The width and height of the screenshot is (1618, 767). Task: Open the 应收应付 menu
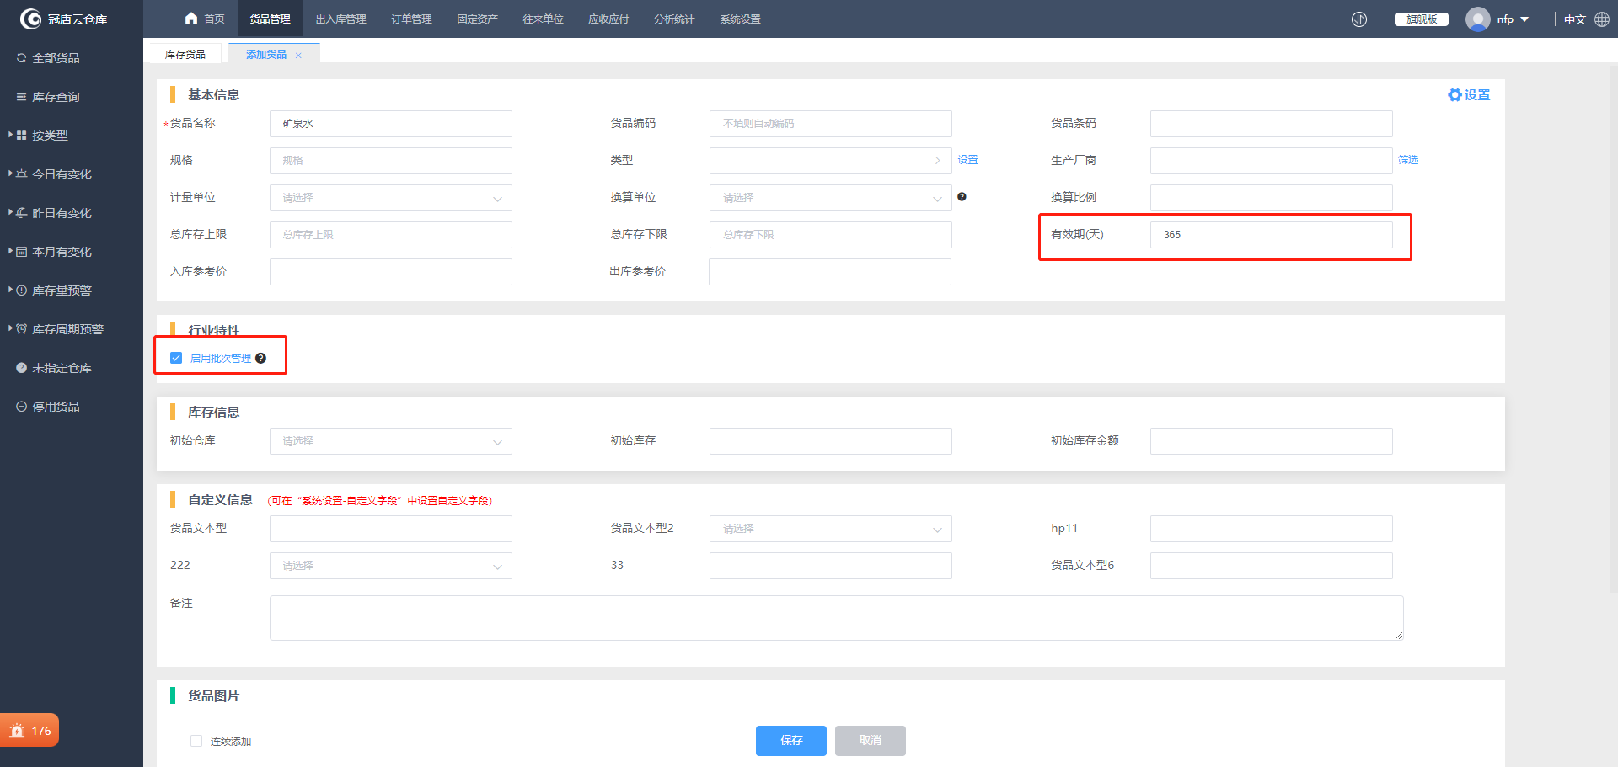tap(608, 19)
